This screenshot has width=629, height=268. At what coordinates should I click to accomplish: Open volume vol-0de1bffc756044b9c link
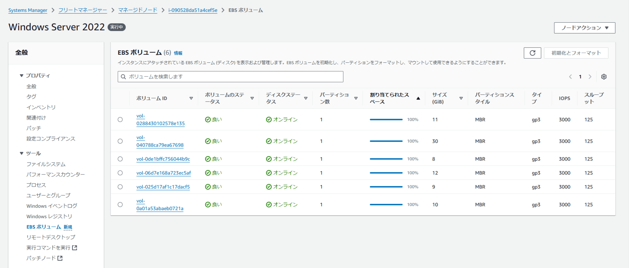[x=163, y=159]
